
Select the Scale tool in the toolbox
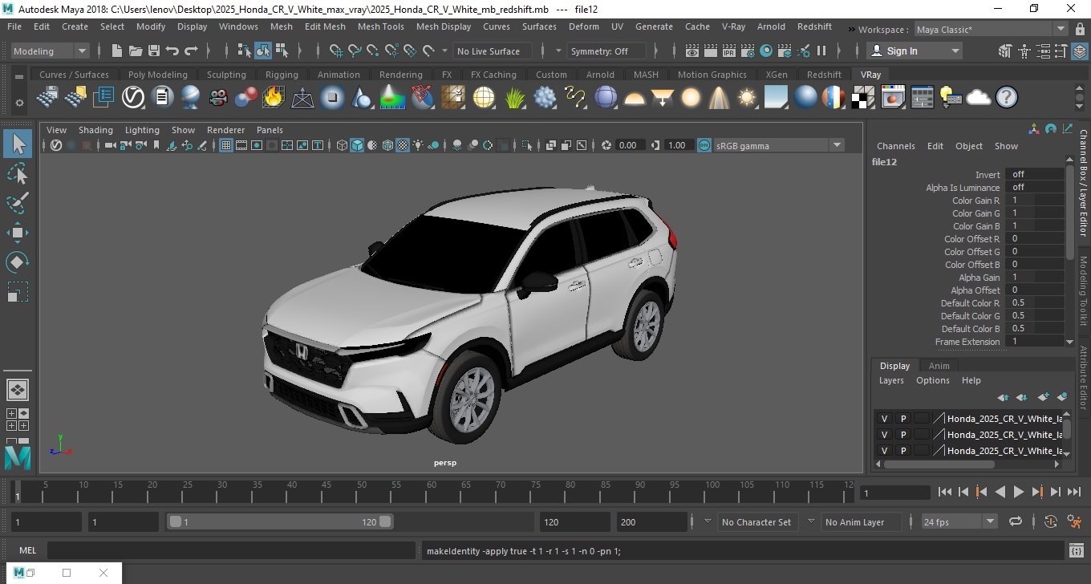18,292
